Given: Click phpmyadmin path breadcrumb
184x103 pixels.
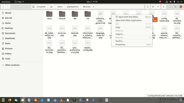Looking at the screenshot, I should 73,7.
